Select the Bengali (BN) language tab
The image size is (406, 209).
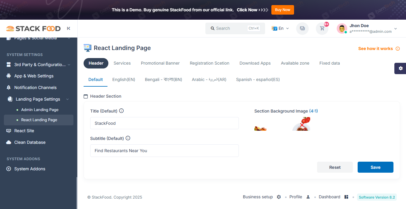pos(164,79)
